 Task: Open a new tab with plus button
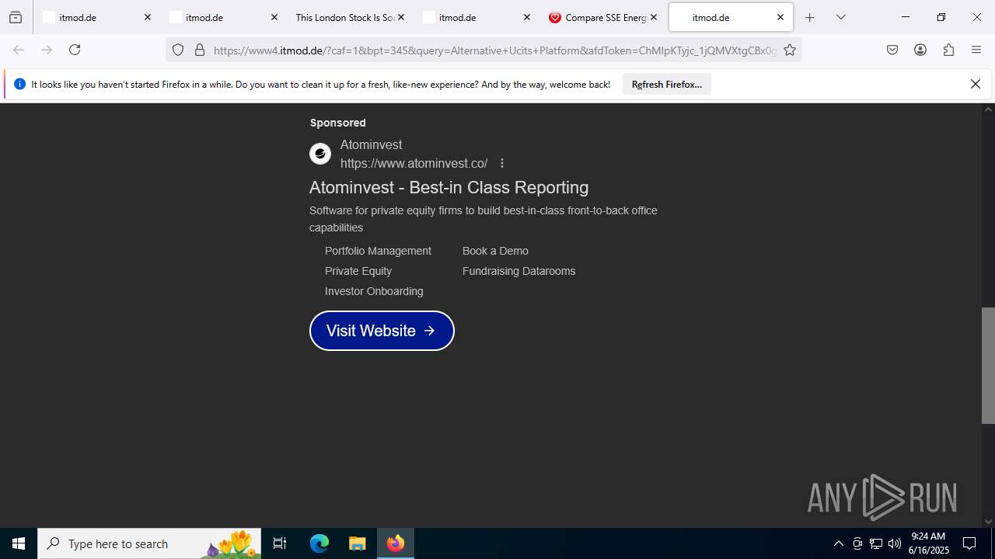pyautogui.click(x=809, y=17)
